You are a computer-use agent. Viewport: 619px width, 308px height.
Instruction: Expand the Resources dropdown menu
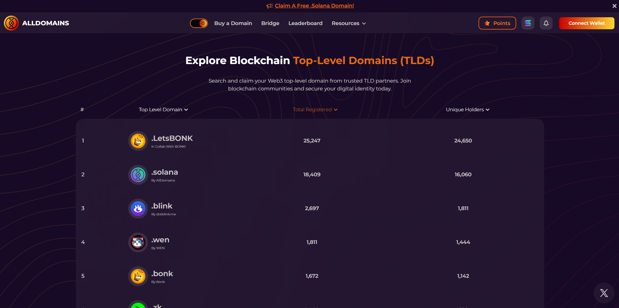pos(348,23)
